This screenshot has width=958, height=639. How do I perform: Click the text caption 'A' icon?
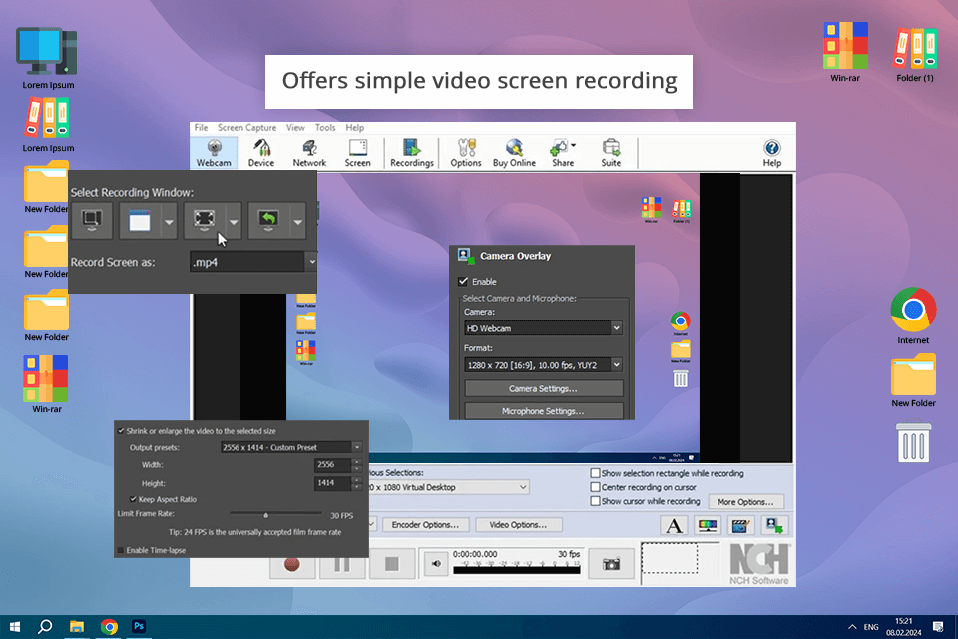point(675,526)
